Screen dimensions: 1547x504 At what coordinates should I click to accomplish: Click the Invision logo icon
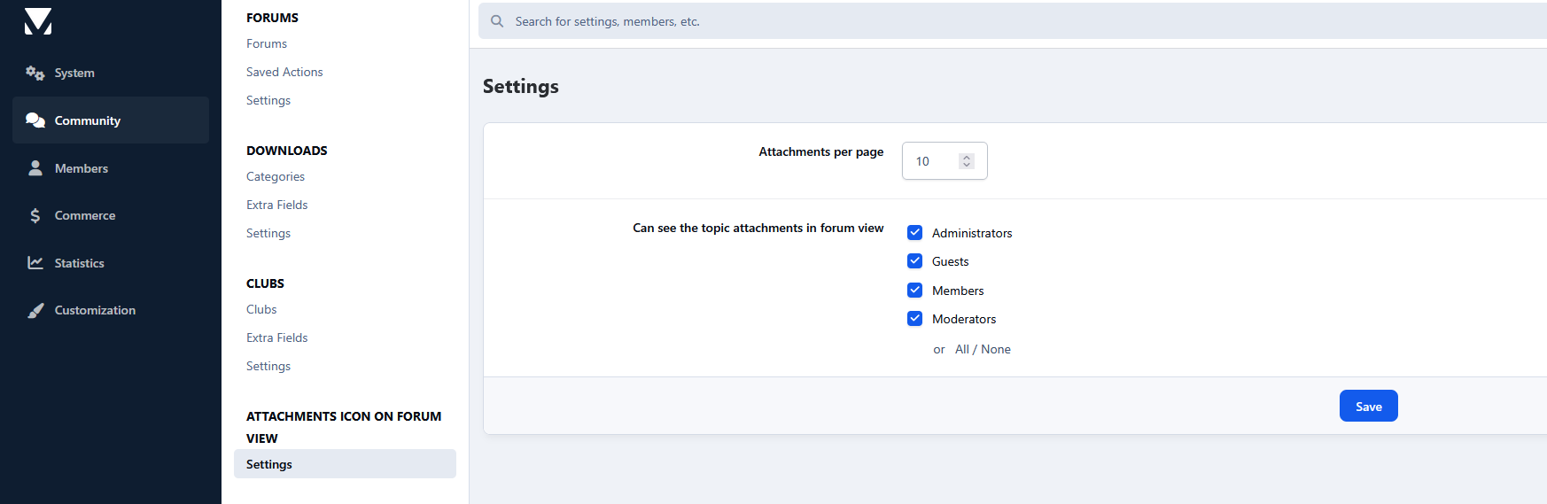click(x=38, y=21)
